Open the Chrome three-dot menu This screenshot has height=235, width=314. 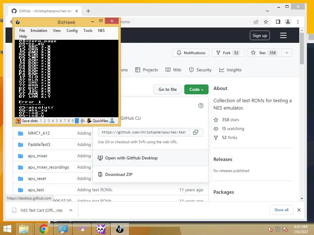coord(298,22)
